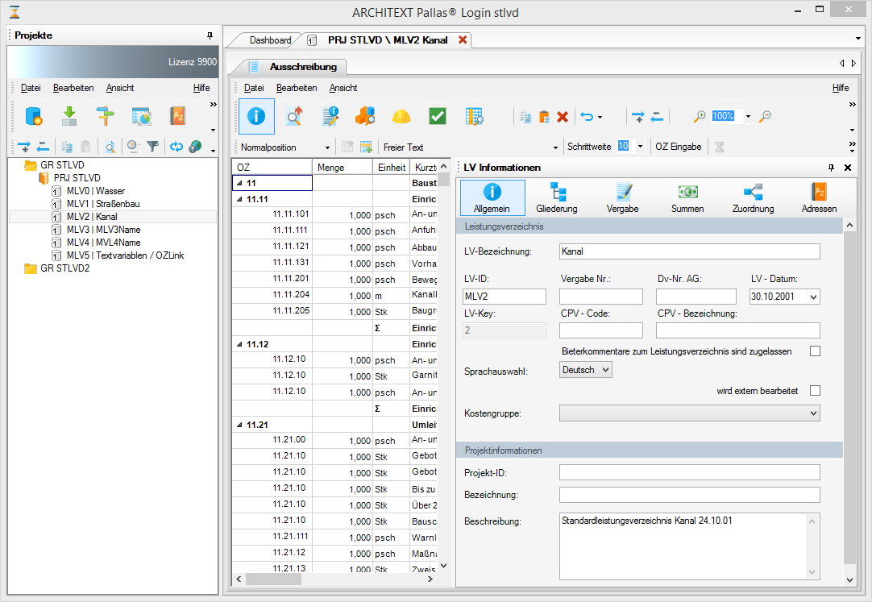This screenshot has height=602, width=872.
Task: Click the OZ Eingabe button
Action: [678, 147]
